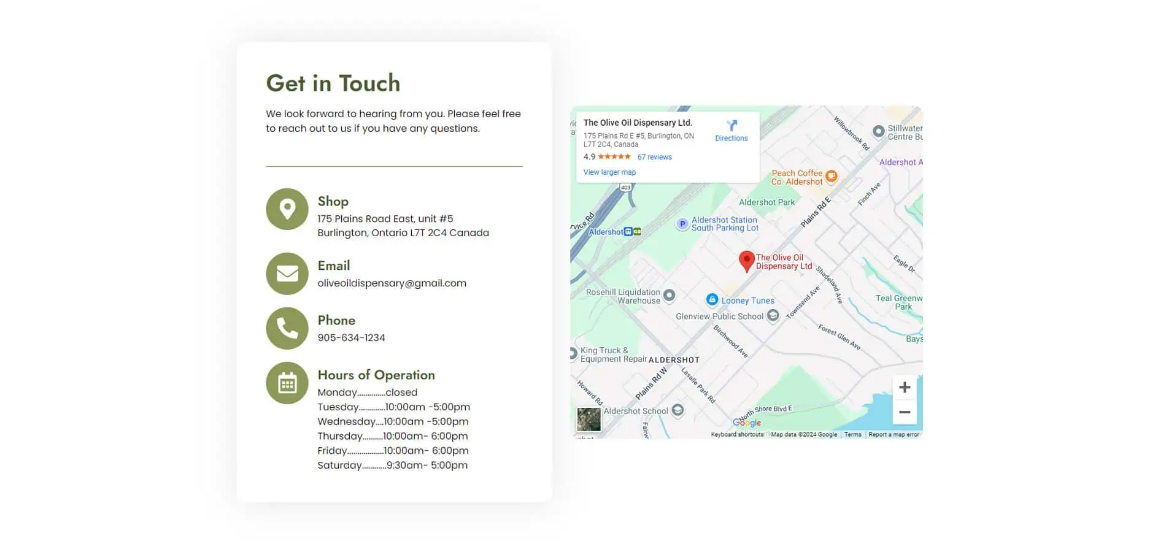Zoom in on the map with plus button
Image resolution: width=1166 pixels, height=552 pixels.
point(905,388)
